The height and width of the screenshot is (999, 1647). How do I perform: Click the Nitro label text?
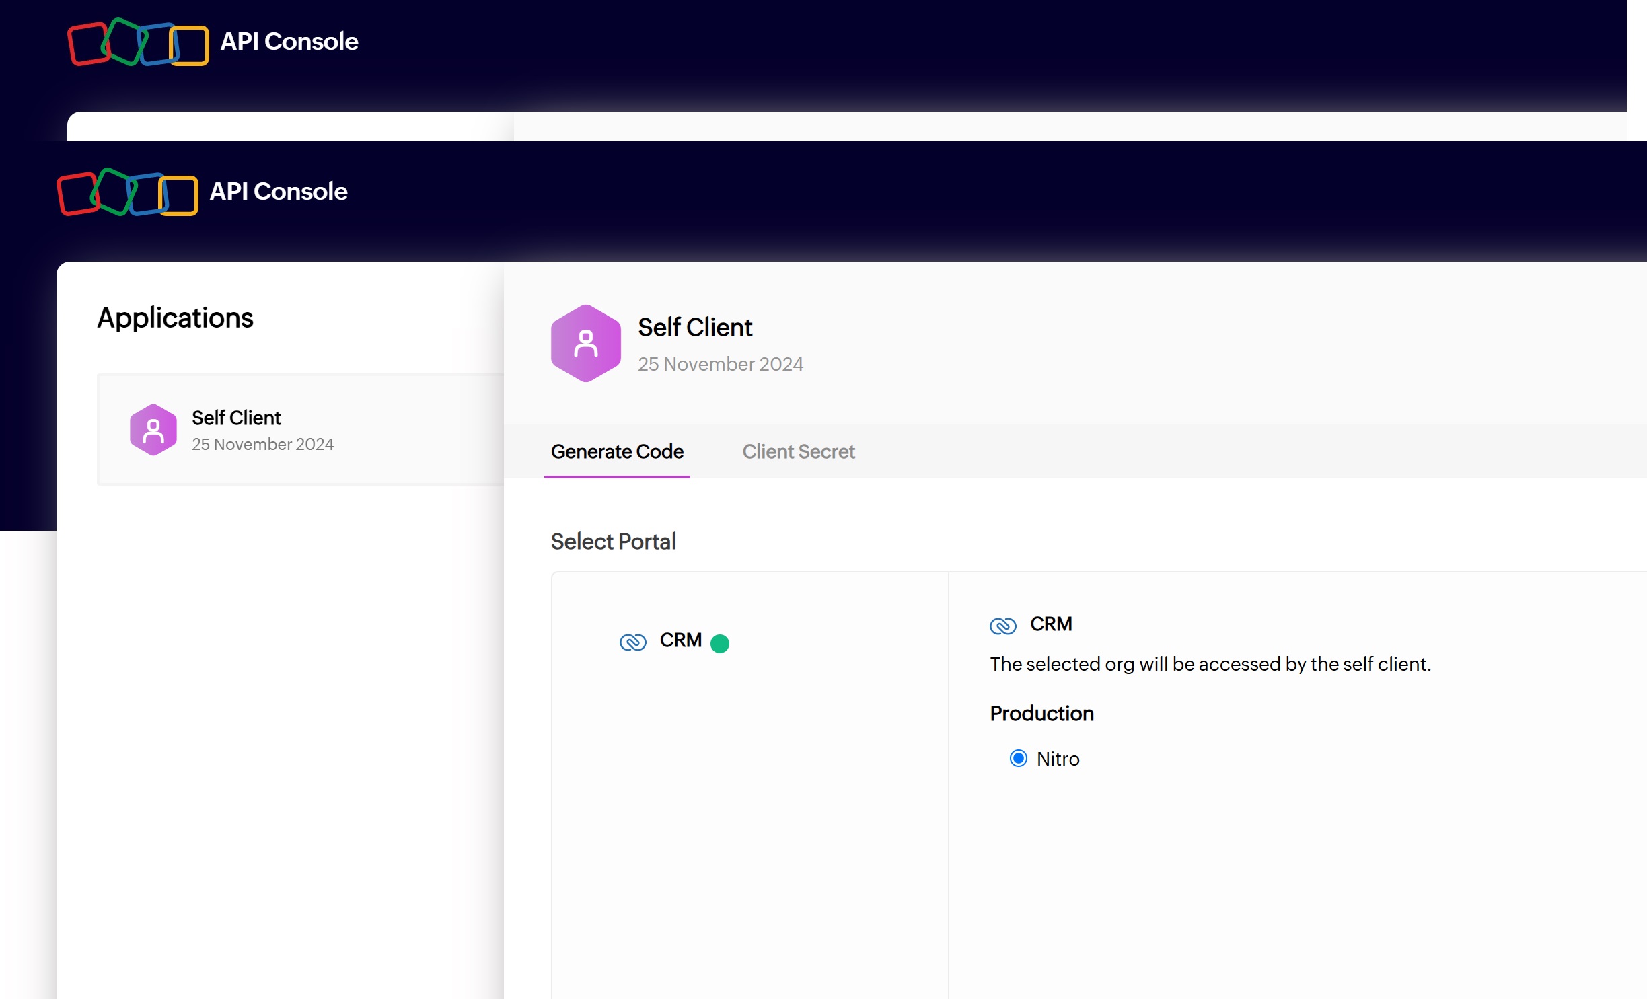coord(1058,759)
